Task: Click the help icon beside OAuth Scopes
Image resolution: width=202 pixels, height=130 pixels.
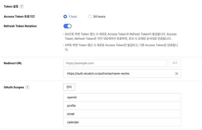Action: pyautogui.click(x=27, y=87)
